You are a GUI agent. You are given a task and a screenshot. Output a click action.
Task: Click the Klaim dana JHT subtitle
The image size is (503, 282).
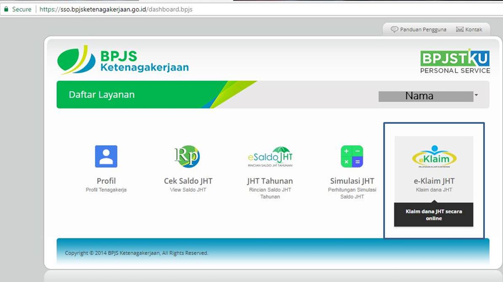click(x=434, y=190)
